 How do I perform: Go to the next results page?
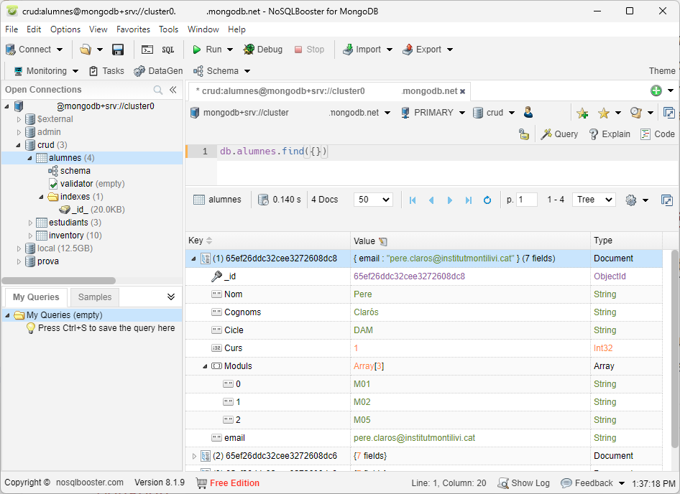[450, 200]
